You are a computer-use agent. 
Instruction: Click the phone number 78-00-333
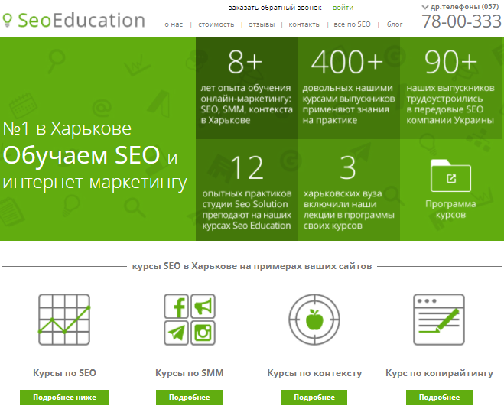pos(462,21)
